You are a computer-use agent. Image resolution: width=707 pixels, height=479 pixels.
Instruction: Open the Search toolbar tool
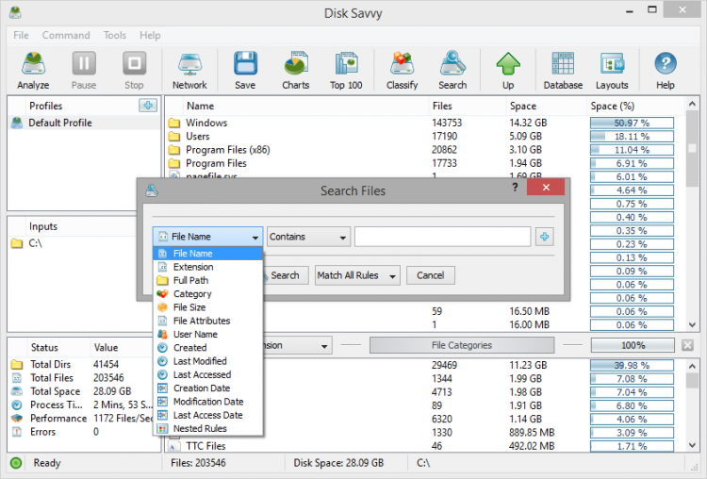[452, 71]
